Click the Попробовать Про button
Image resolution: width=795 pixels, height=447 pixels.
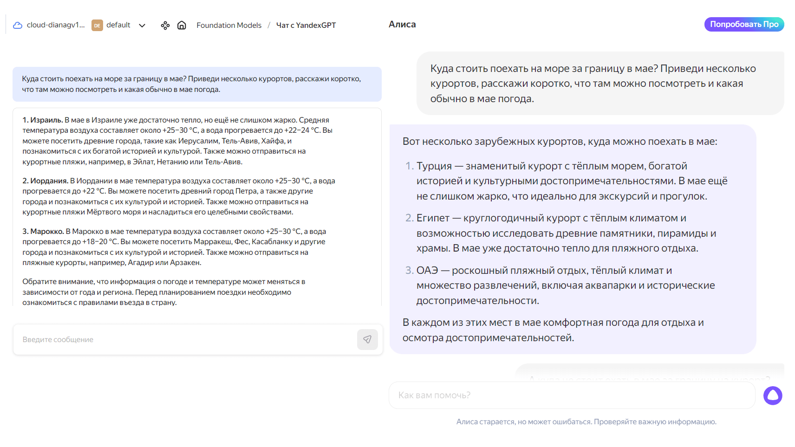743,24
